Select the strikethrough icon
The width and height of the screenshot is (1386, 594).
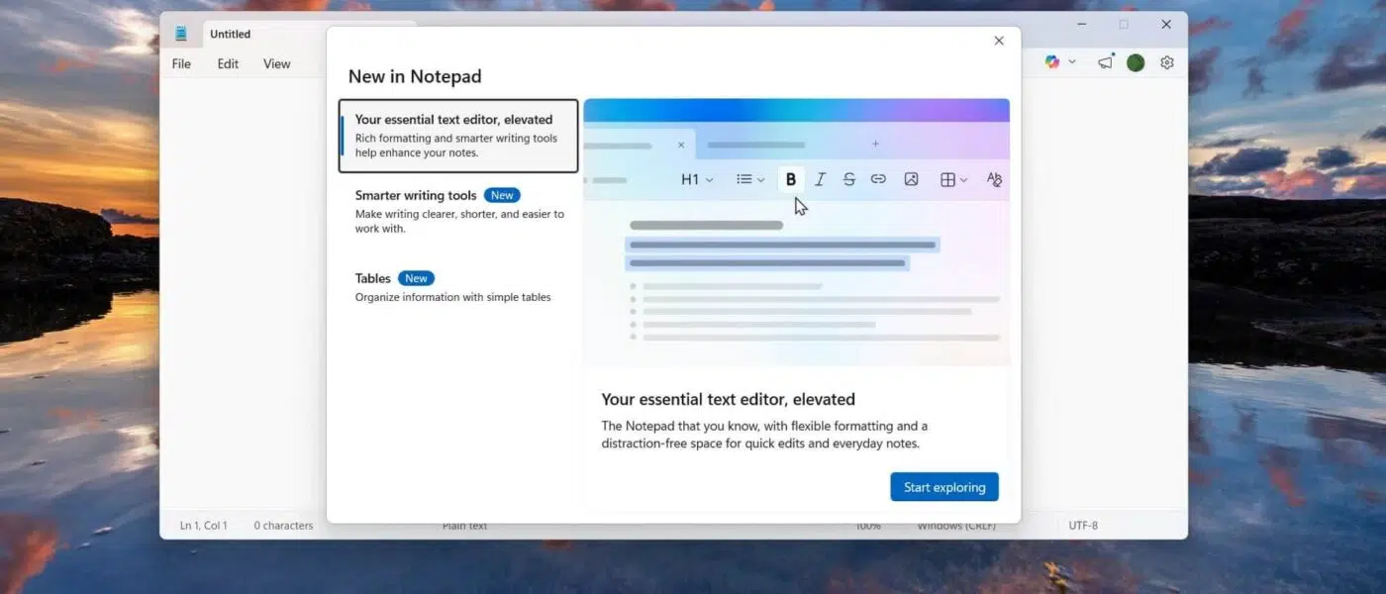[x=848, y=179]
